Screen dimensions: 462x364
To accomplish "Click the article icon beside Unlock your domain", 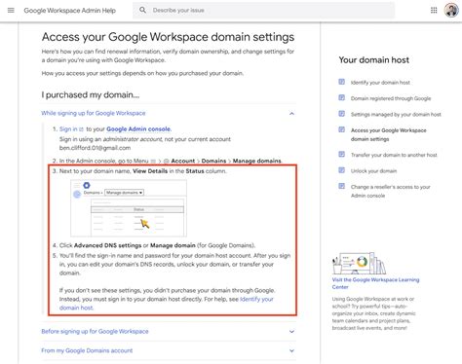I will tap(342, 170).
